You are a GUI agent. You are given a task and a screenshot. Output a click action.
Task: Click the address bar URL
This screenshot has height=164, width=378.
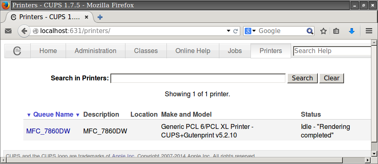pyautogui.click(x=75, y=31)
